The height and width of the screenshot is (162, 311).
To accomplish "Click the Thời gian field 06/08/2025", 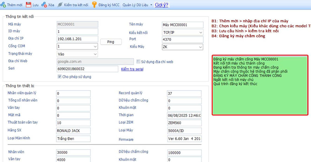I will click(184, 115).
